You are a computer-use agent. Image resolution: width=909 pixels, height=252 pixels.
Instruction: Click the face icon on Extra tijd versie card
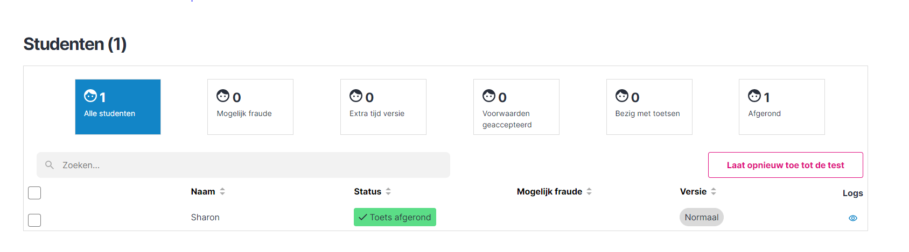[356, 96]
